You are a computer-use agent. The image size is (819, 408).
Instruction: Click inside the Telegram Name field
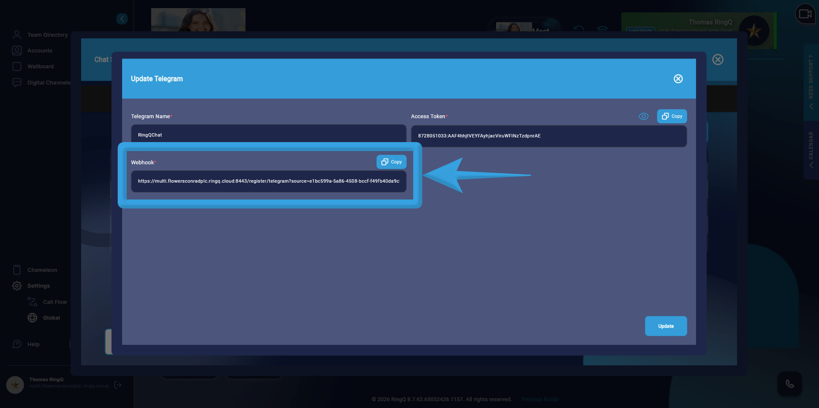(x=268, y=135)
